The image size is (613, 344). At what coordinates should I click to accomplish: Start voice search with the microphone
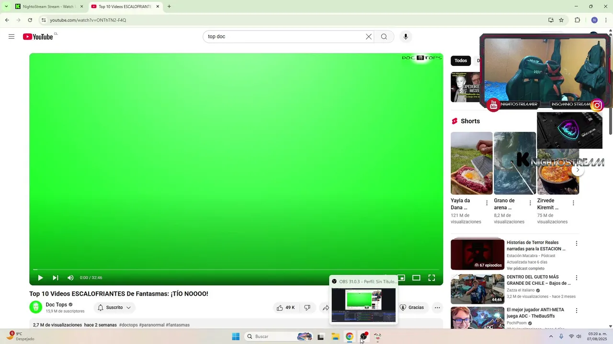coord(406,37)
